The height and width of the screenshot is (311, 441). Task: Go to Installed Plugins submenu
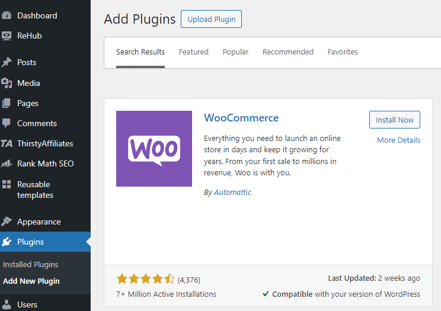pyautogui.click(x=30, y=264)
